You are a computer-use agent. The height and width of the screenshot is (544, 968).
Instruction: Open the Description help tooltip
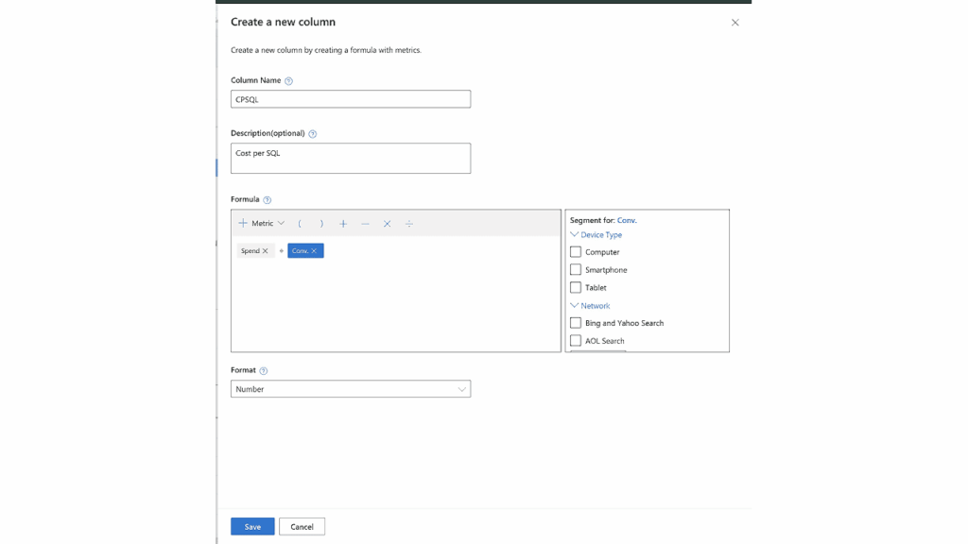[315, 133]
